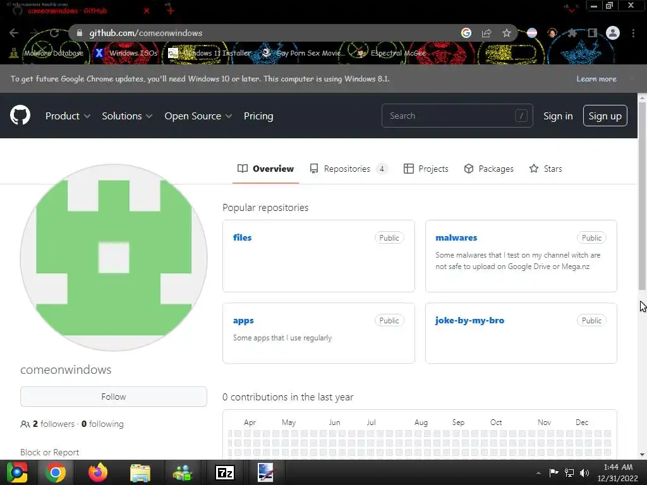Open the extensions puzzle piece icon
647x485 pixels.
[572, 33]
